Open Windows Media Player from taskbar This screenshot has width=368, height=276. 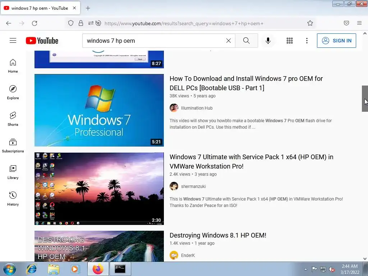pos(75,269)
